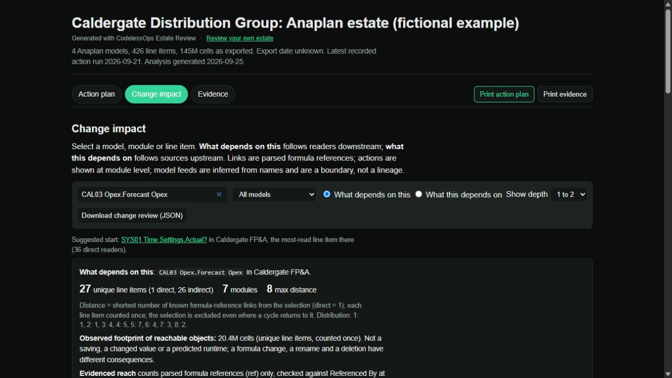Switch to the Evidence tab

[x=213, y=94]
